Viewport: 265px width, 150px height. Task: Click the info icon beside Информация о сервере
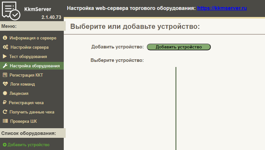5,38
